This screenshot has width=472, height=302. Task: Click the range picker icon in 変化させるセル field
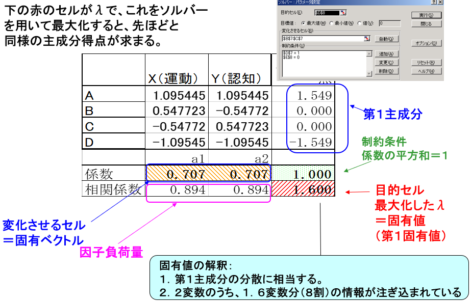tap(367, 39)
